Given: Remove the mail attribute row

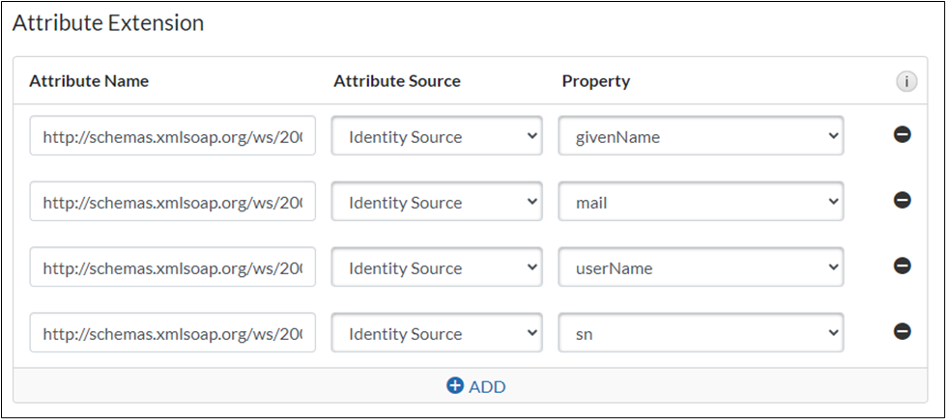Looking at the screenshot, I should click(902, 201).
